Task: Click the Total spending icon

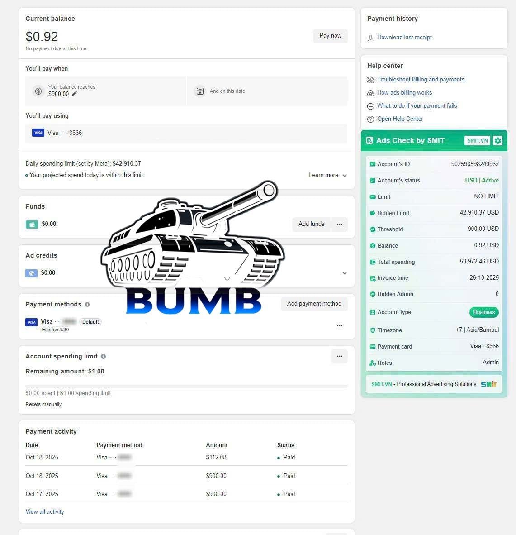Action: [373, 262]
